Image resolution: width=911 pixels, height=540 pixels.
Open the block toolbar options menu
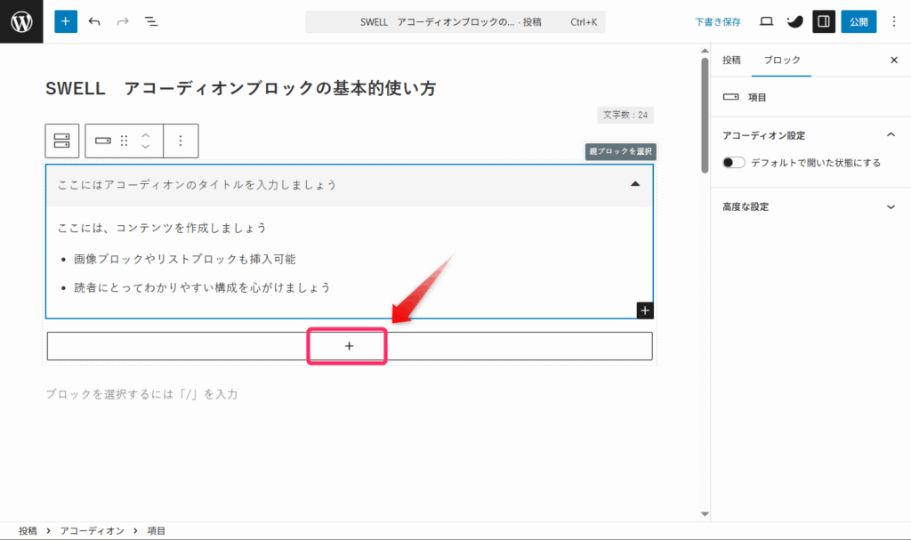181,141
